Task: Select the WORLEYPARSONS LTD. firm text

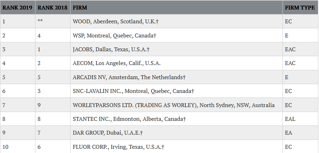Action: click(174, 105)
